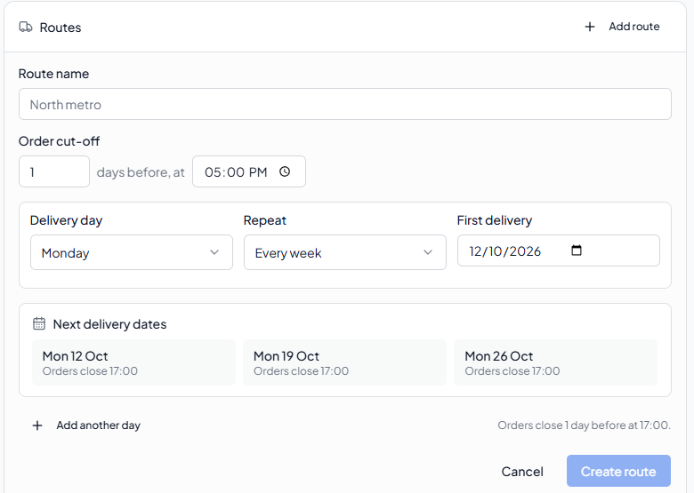Click the First delivery label
694x493 pixels.
(495, 220)
